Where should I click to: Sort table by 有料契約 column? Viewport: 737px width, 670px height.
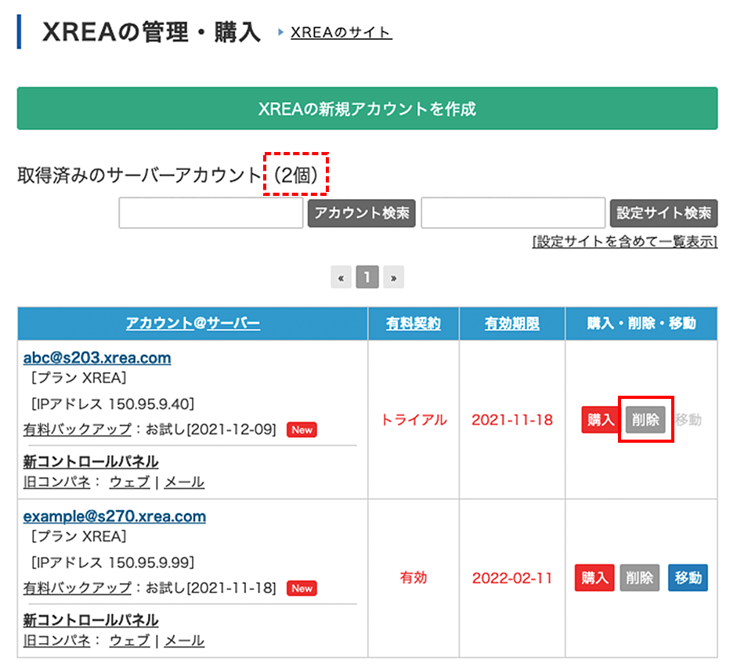pos(414,323)
